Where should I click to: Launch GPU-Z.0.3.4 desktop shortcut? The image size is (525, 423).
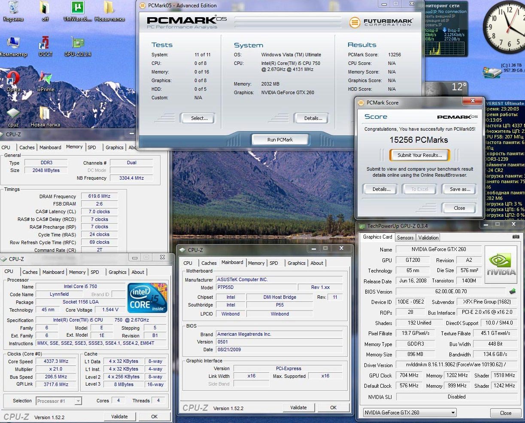[77, 46]
